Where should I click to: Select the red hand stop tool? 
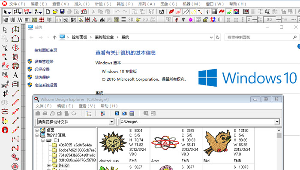5,130
